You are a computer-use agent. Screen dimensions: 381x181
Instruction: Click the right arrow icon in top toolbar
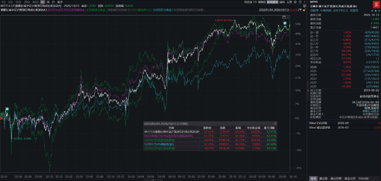[x=304, y=2]
